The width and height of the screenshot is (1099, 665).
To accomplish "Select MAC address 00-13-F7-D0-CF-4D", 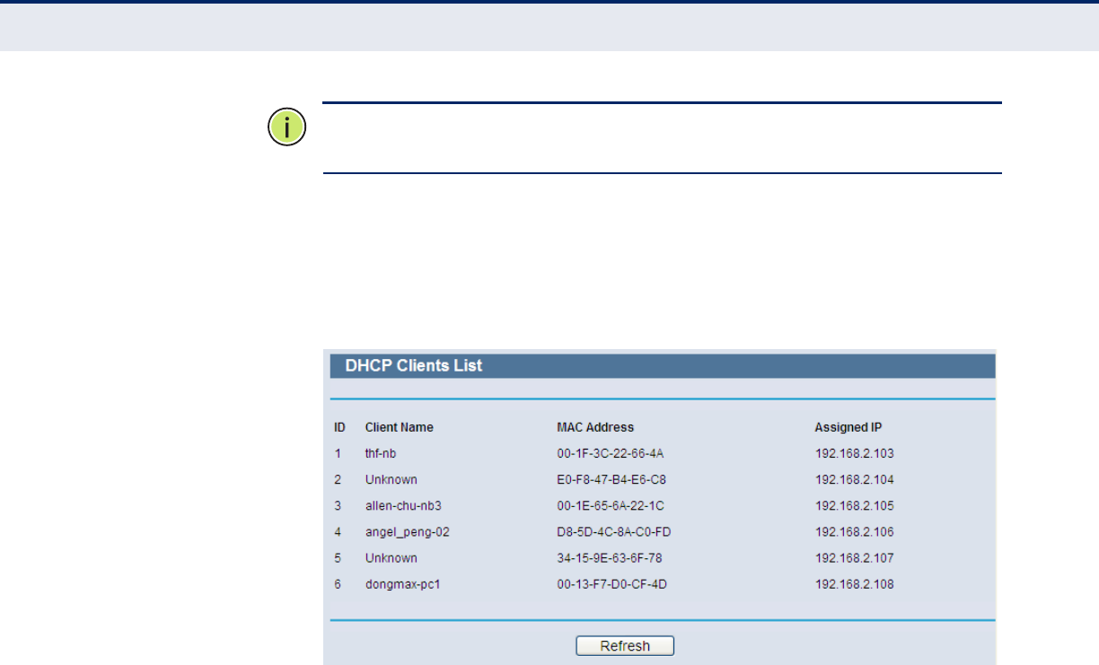I will pyautogui.click(x=611, y=584).
